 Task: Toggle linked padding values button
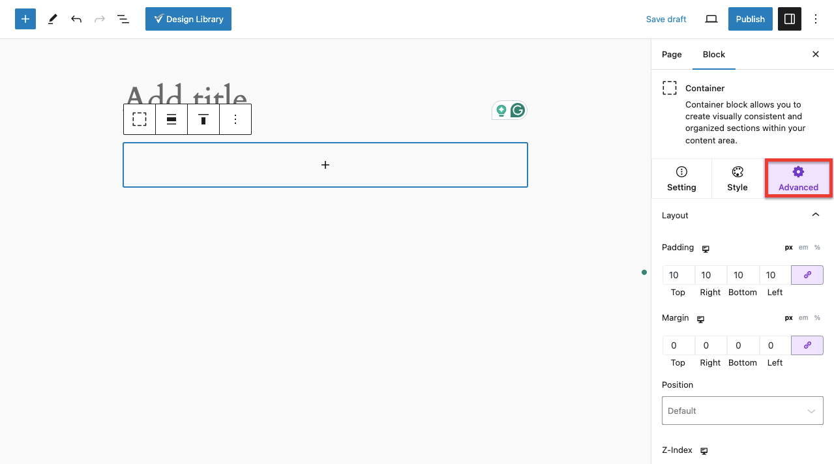coord(807,275)
